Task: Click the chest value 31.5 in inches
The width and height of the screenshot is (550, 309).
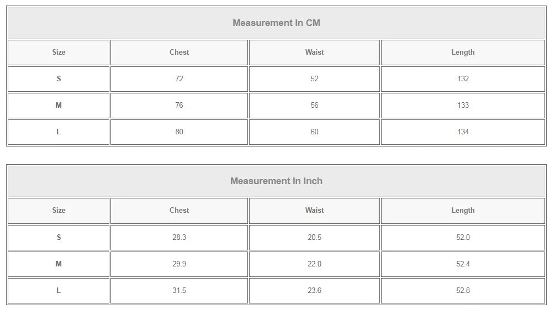Action: (x=179, y=291)
